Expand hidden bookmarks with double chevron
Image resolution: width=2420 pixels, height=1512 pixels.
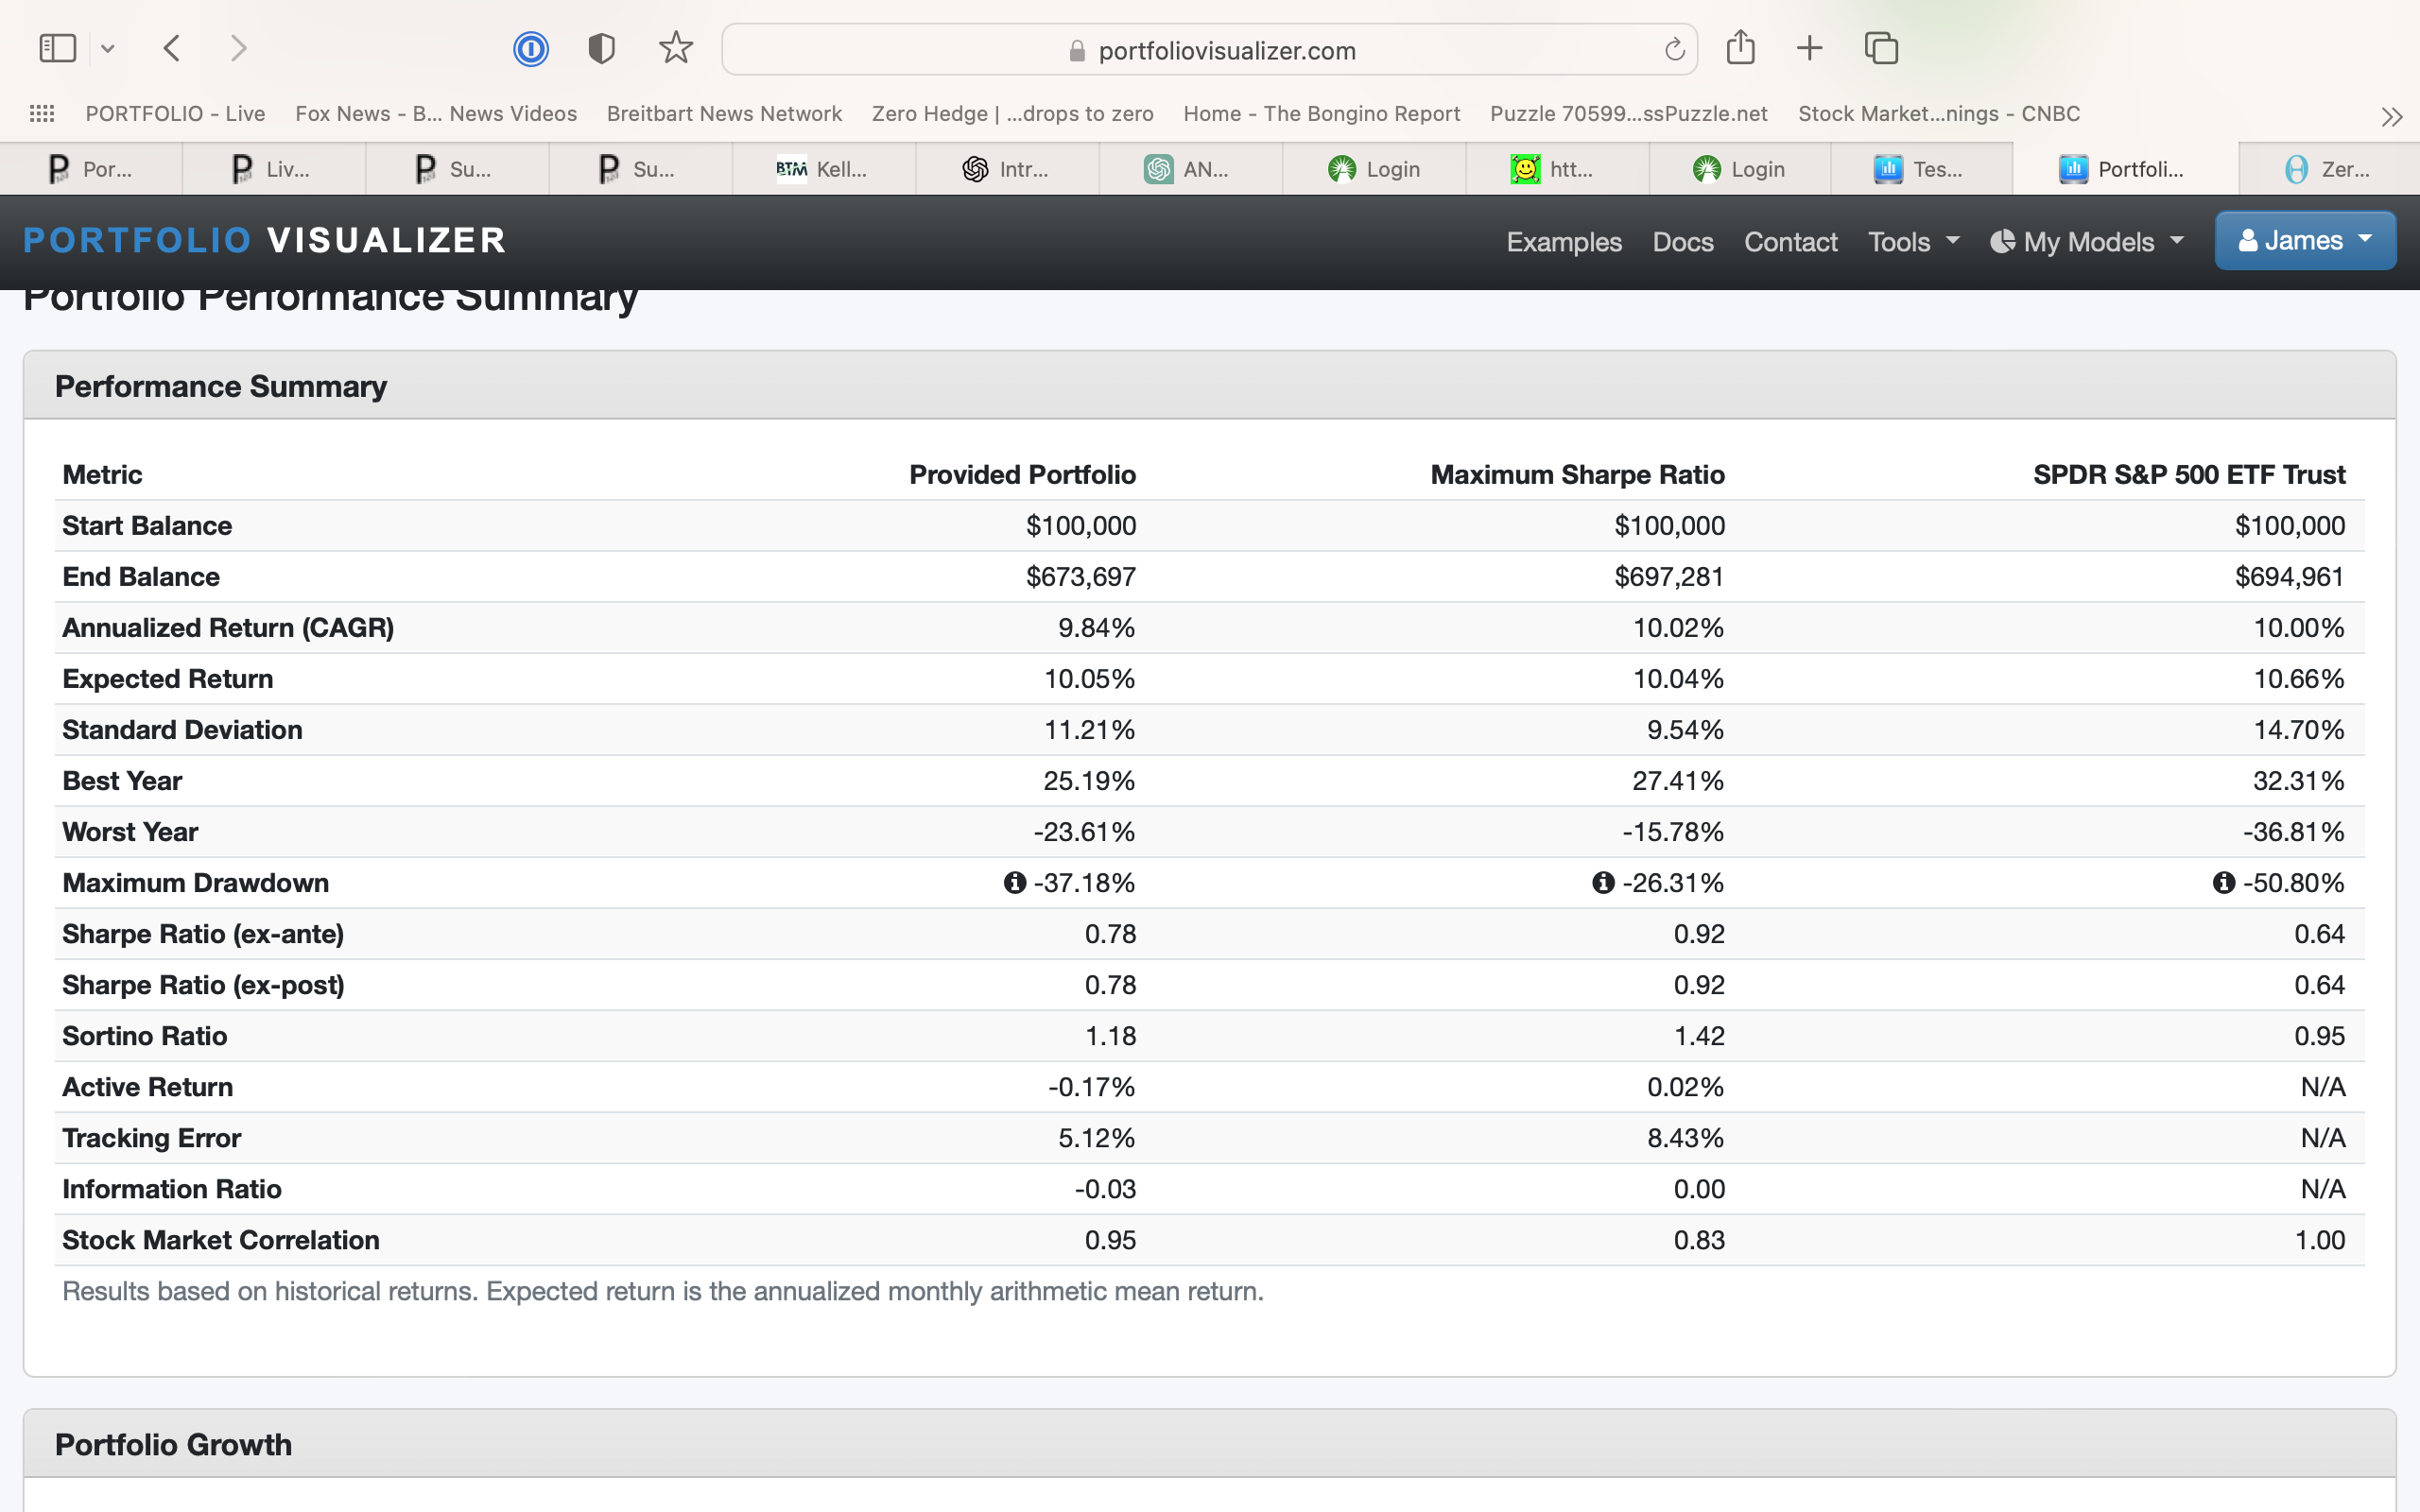(x=2392, y=116)
